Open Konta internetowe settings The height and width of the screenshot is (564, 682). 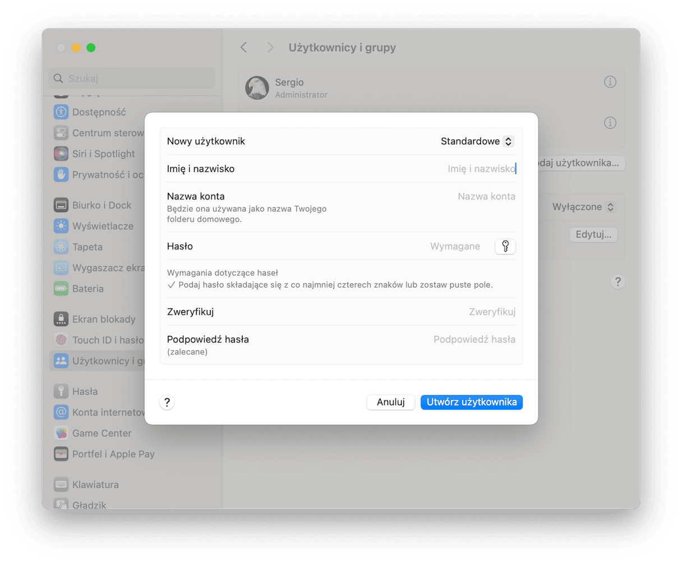click(98, 412)
